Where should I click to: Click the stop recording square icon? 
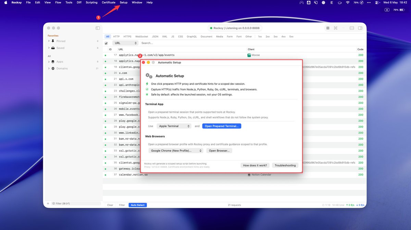click(328, 28)
